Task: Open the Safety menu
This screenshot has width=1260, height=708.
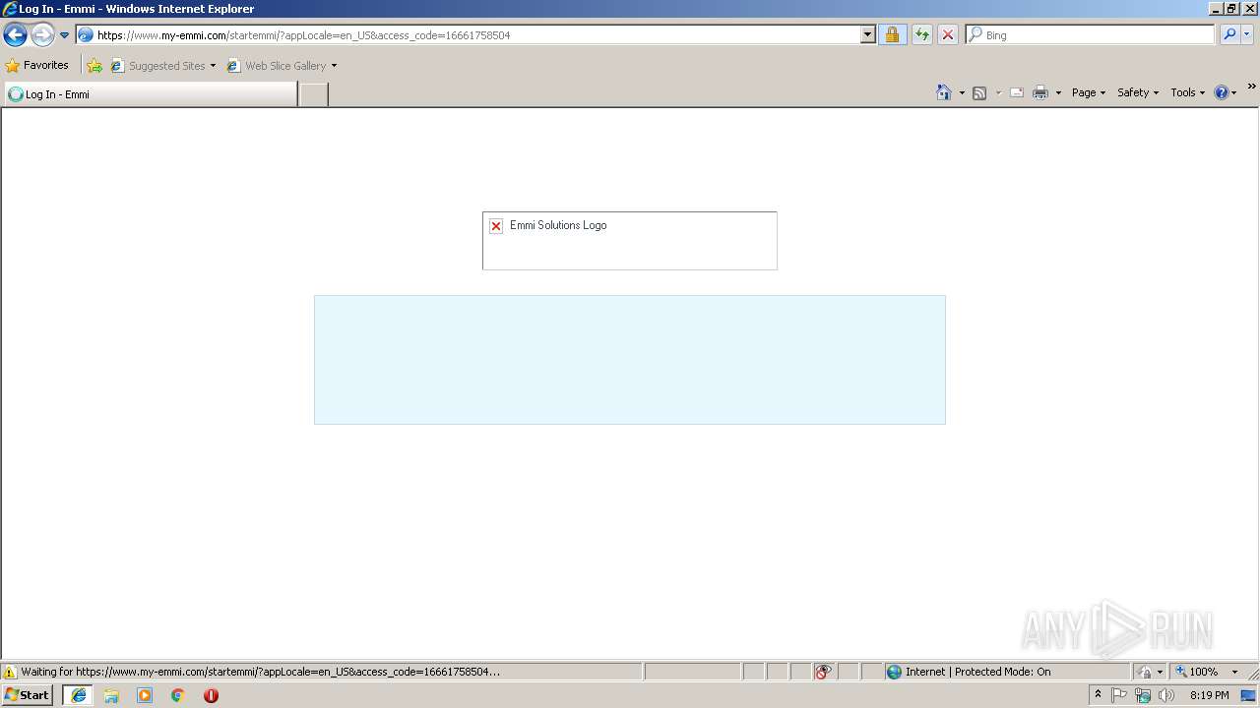Action: tap(1138, 92)
